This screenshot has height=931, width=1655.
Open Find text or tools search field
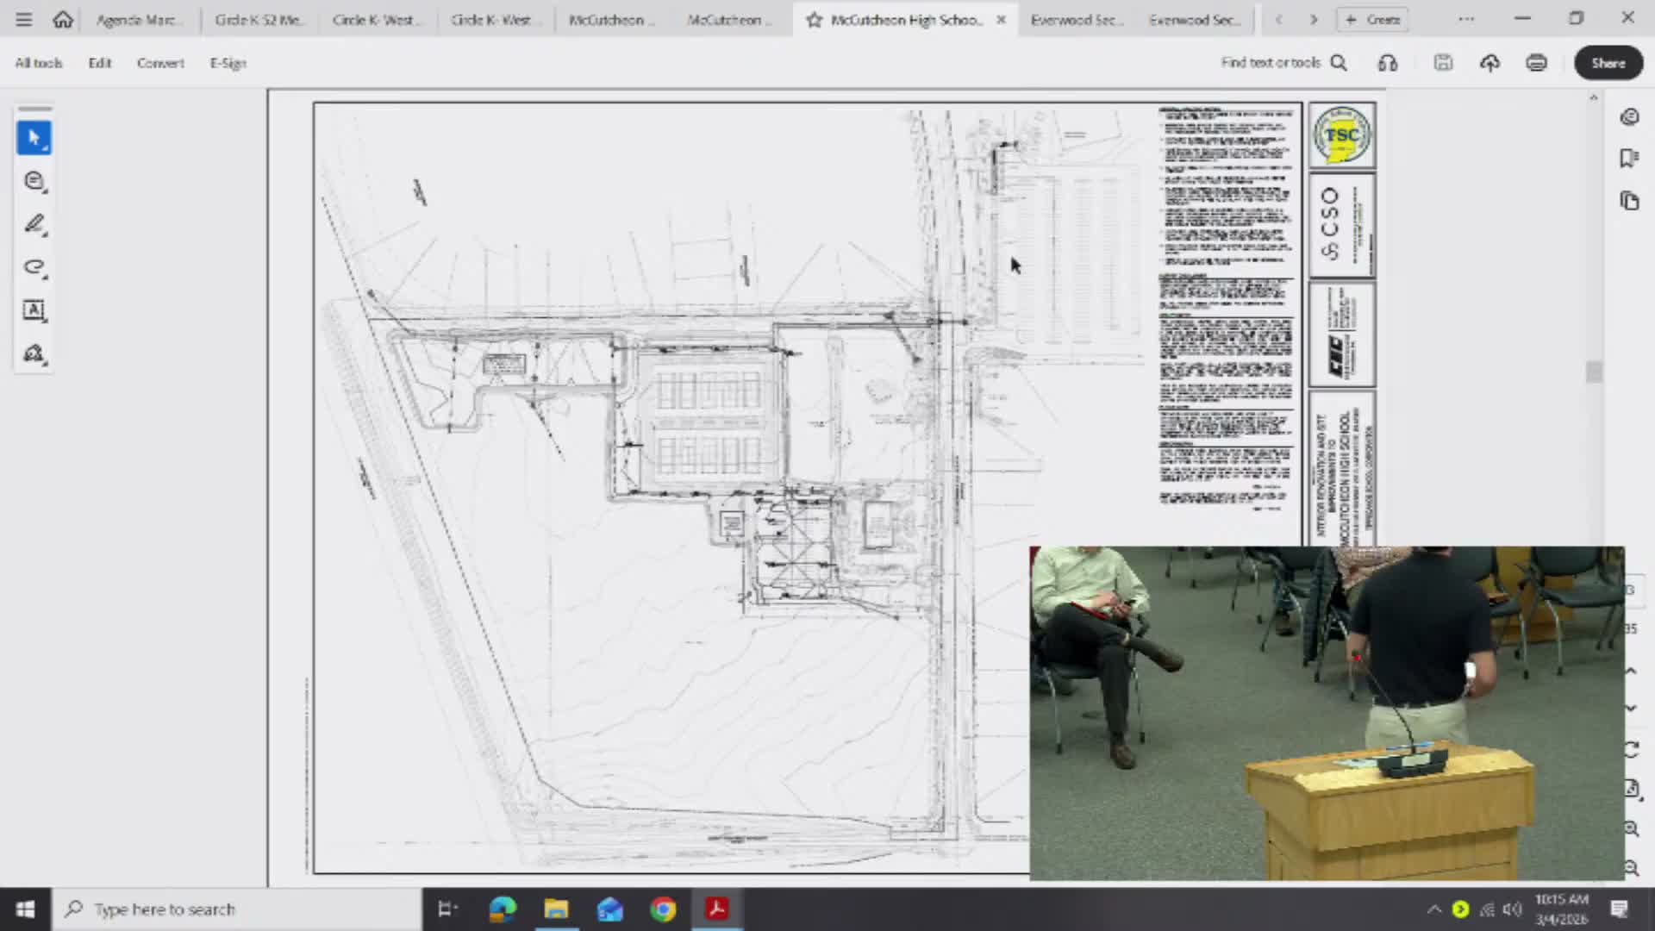1283,62
